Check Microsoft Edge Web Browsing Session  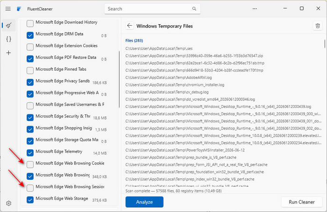[30, 188]
